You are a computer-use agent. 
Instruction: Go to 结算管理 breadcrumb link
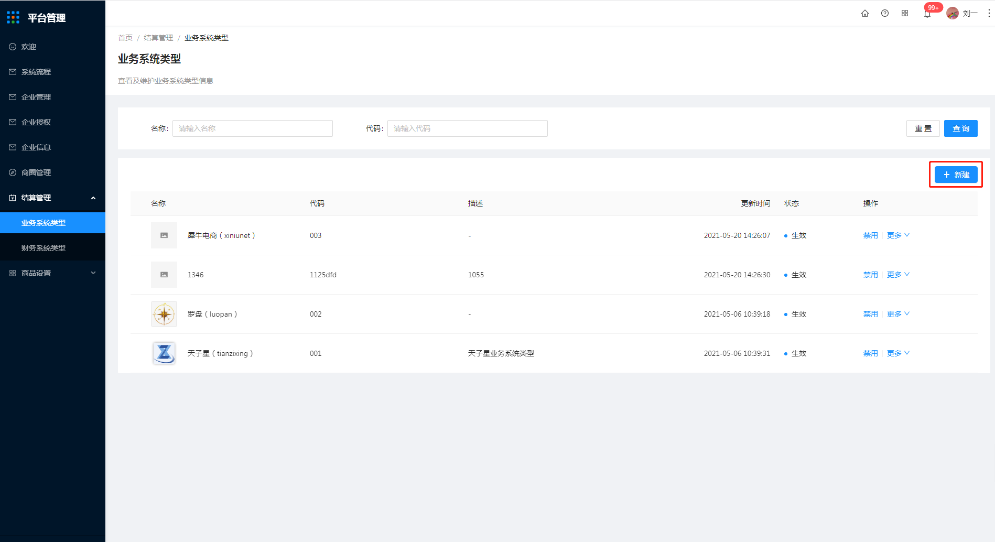(x=158, y=38)
